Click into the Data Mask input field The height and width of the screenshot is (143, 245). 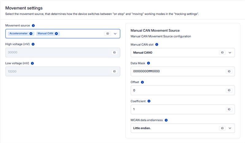[178, 71]
